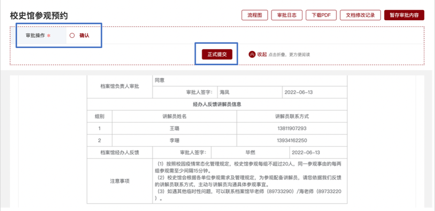This screenshot has width=435, height=211.
Task: Select the 确认 radio button
Action: click(x=72, y=35)
